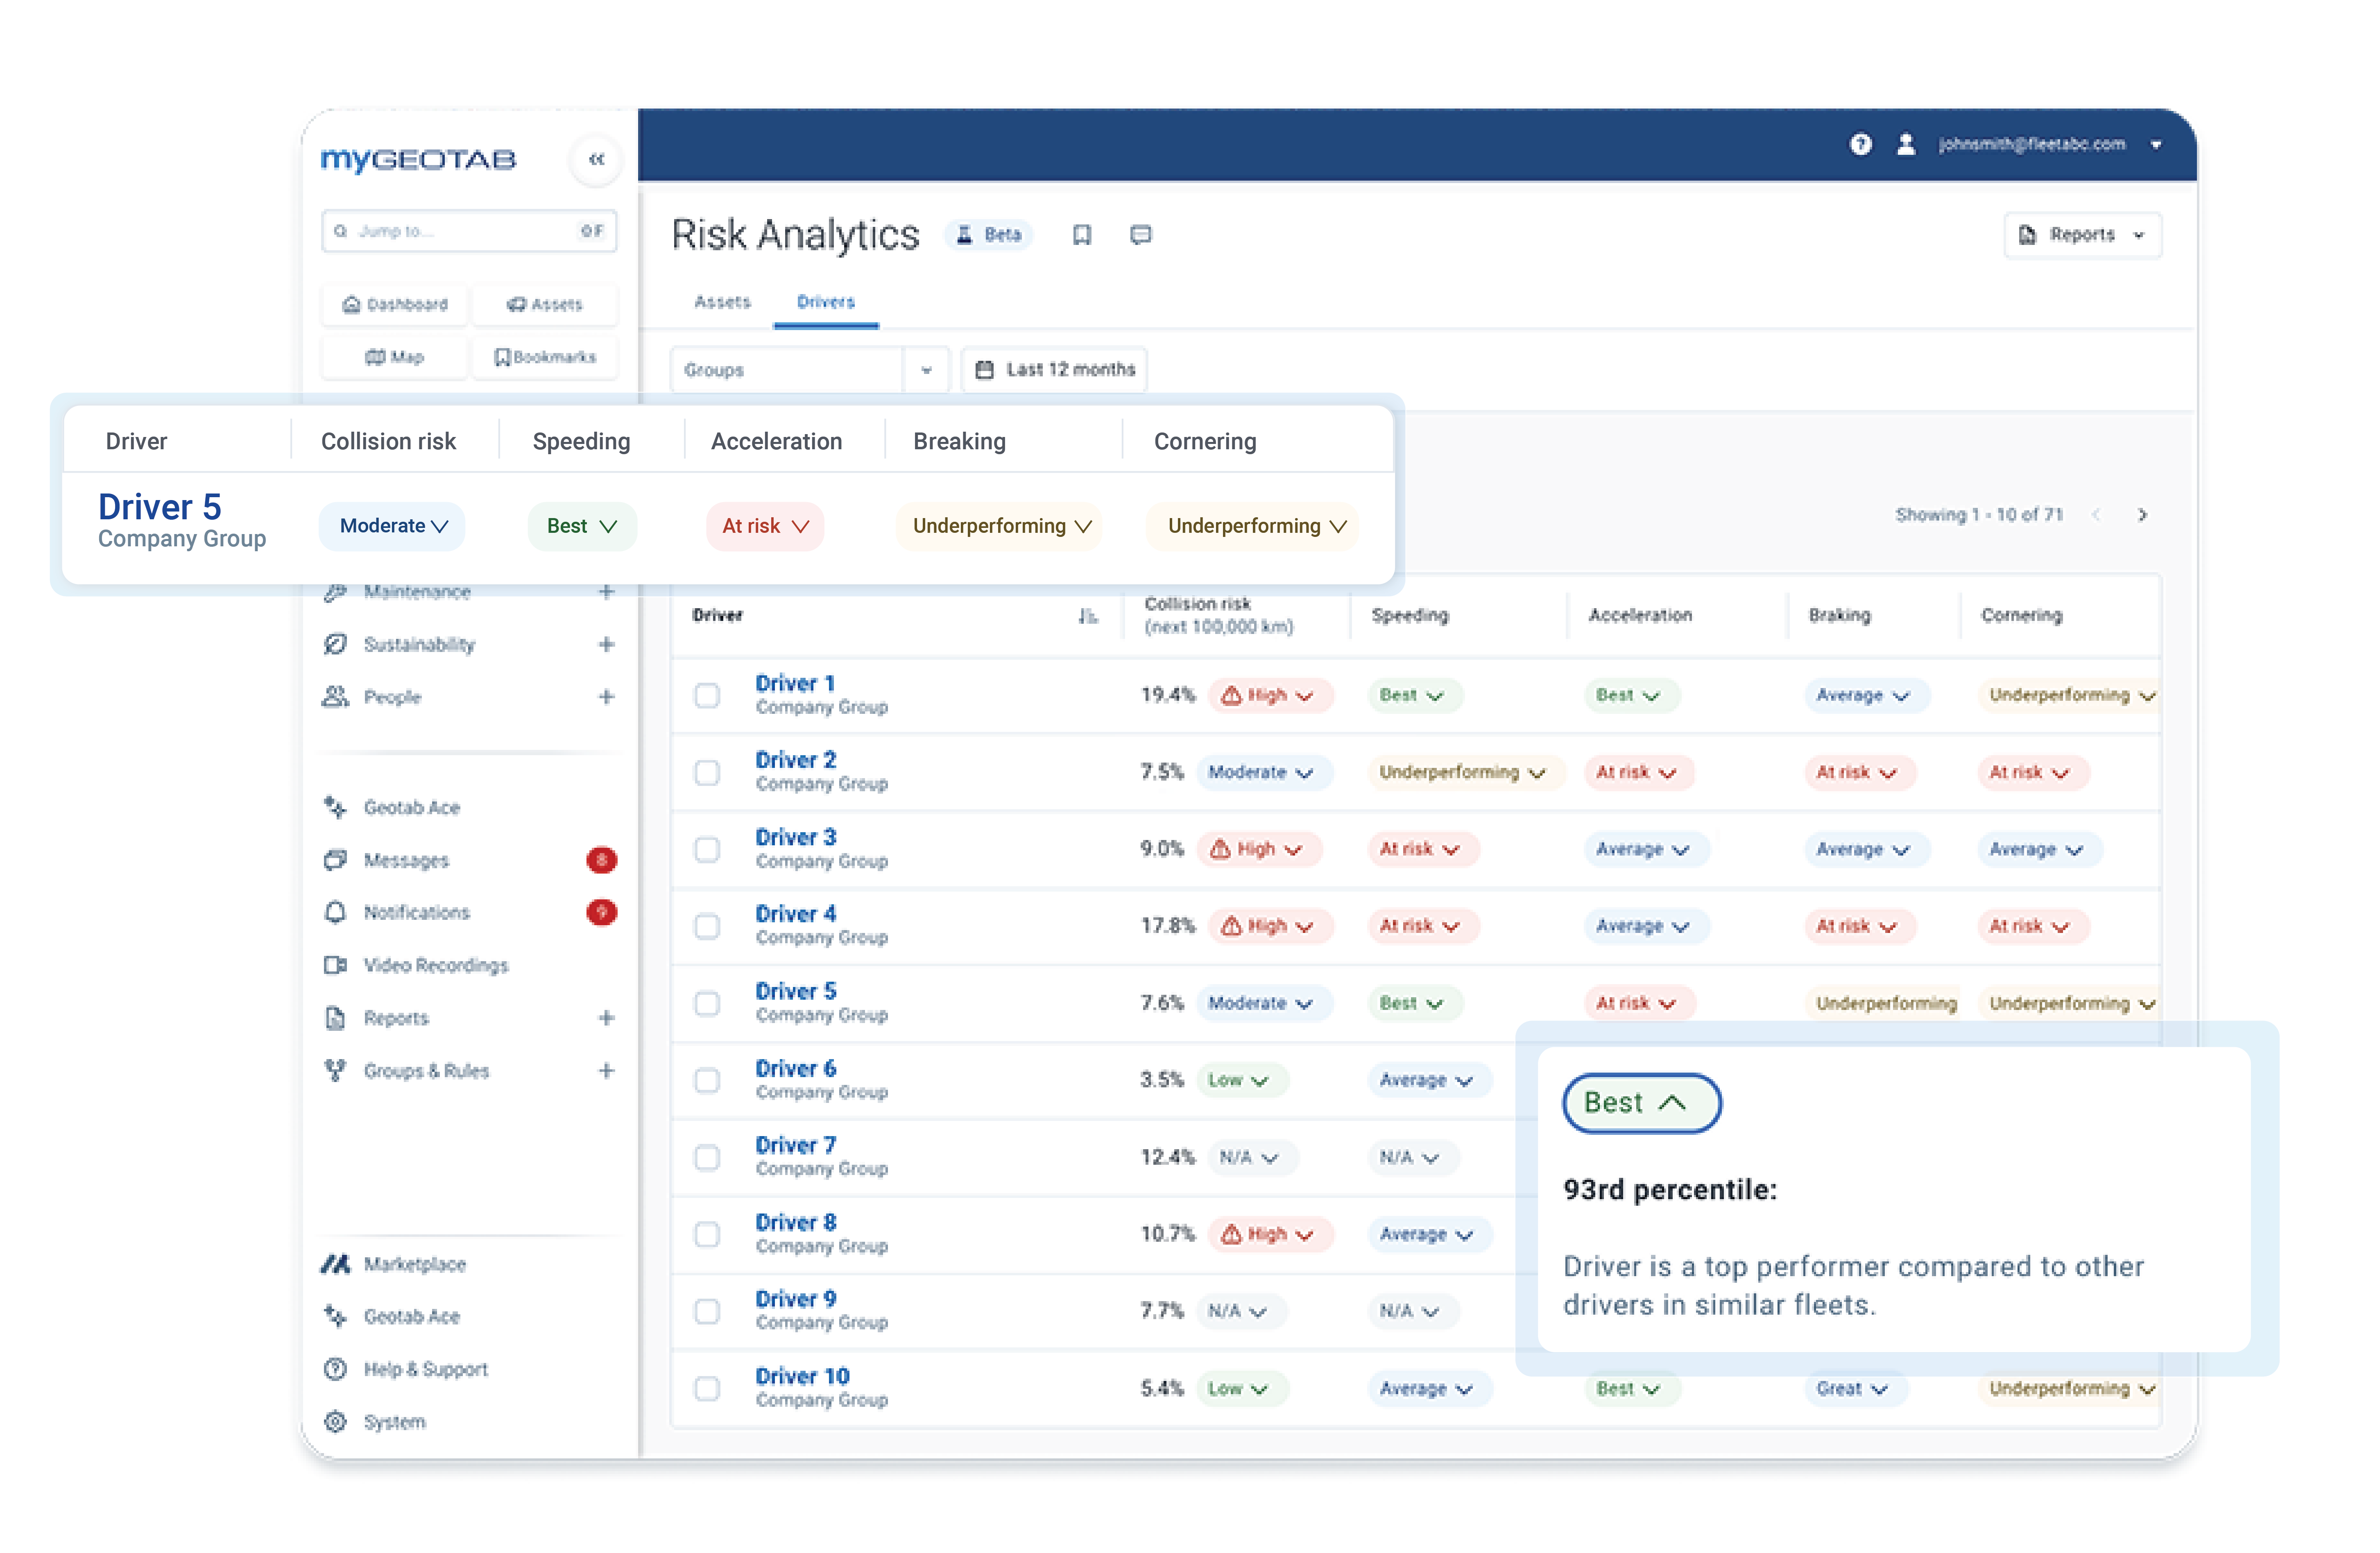Open the Map view from the sidebar
Viewport: 2380px width, 1553px height.
(394, 357)
